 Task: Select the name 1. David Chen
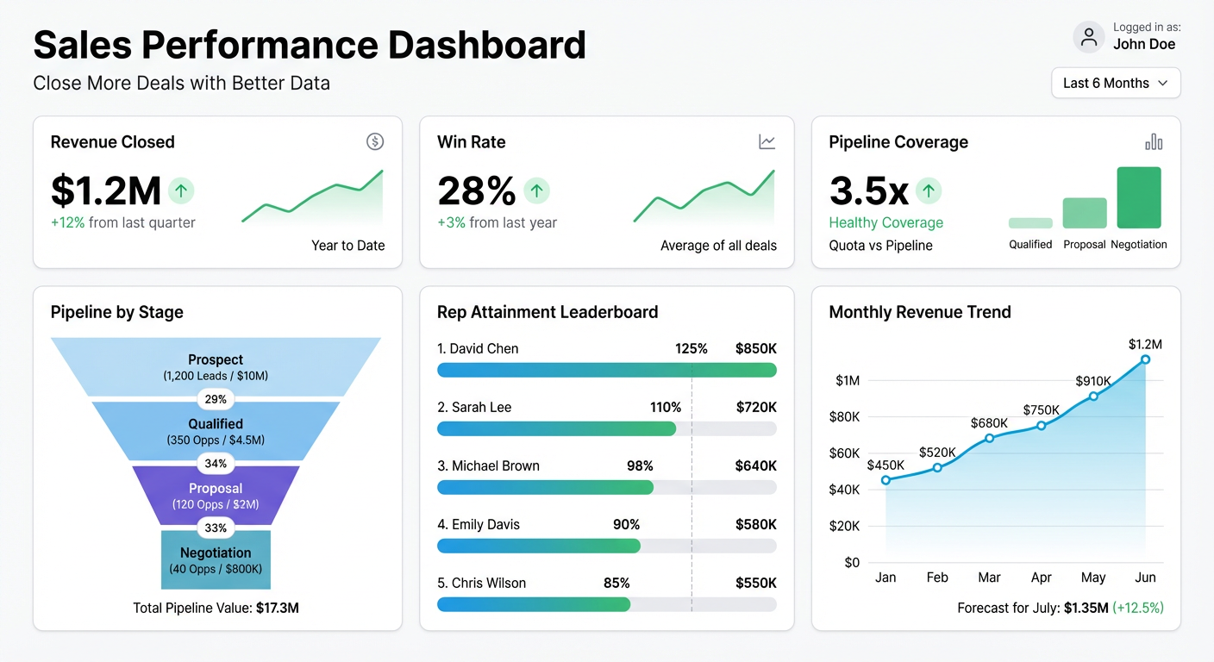(x=478, y=348)
